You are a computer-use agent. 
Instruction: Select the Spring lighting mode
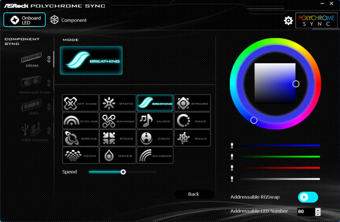pyautogui.click(x=80, y=138)
